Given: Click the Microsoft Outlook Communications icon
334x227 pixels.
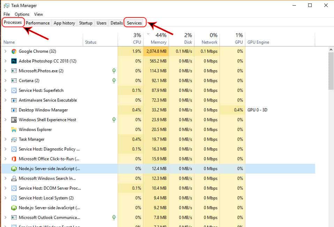Looking at the screenshot, I should pyautogui.click(x=14, y=218).
